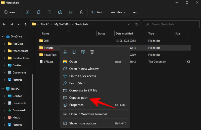Select Copy as path
The height and width of the screenshot is (130, 201).
95,97
